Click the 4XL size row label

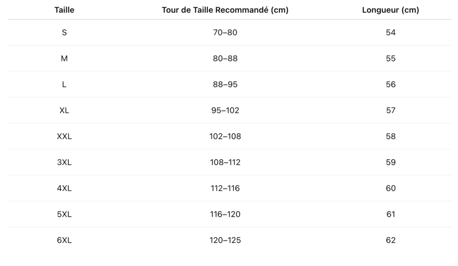click(64, 188)
